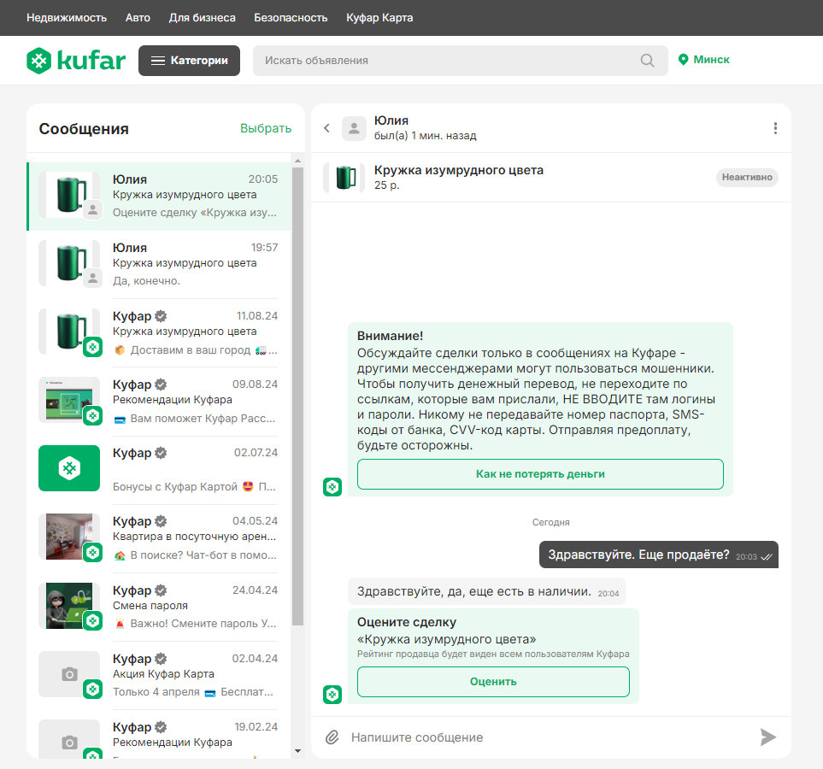Click the Юлия name in the chat header
Viewport: 823px width, 769px height.
[x=391, y=120]
